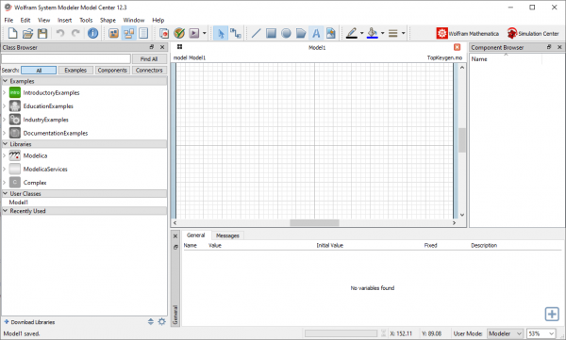Validate the model with the green check icon
Viewport: 566px width, 340px height.
[179, 34]
